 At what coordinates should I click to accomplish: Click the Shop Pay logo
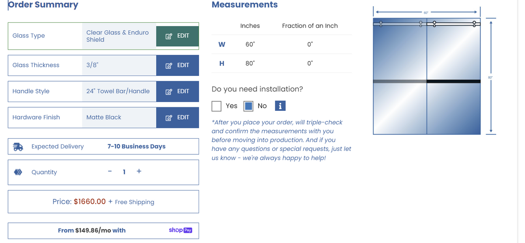(180, 230)
